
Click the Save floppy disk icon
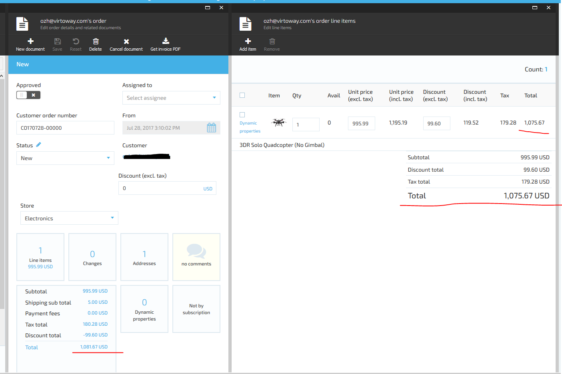(x=57, y=41)
